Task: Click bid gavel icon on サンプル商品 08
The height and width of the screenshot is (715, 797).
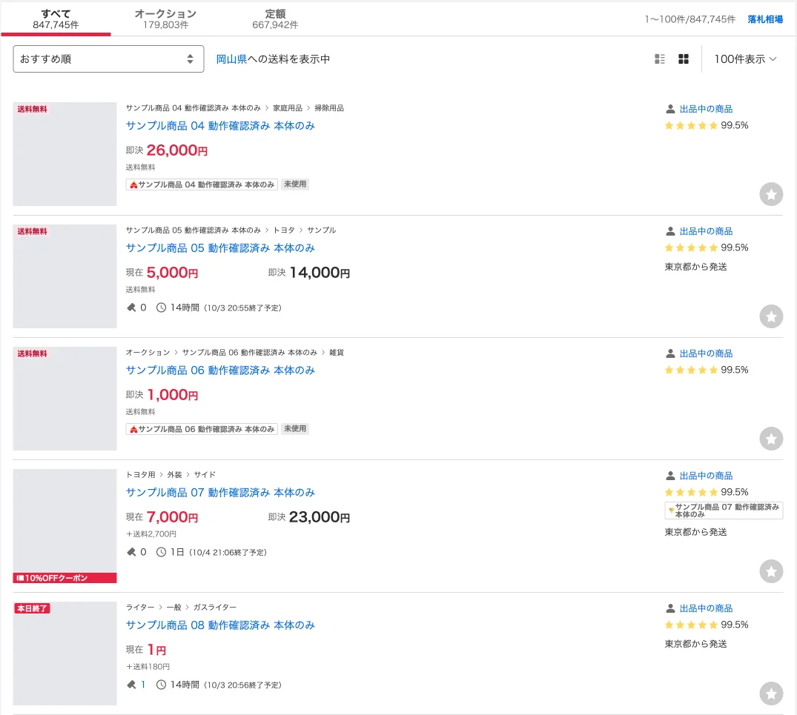Action: coord(131,685)
